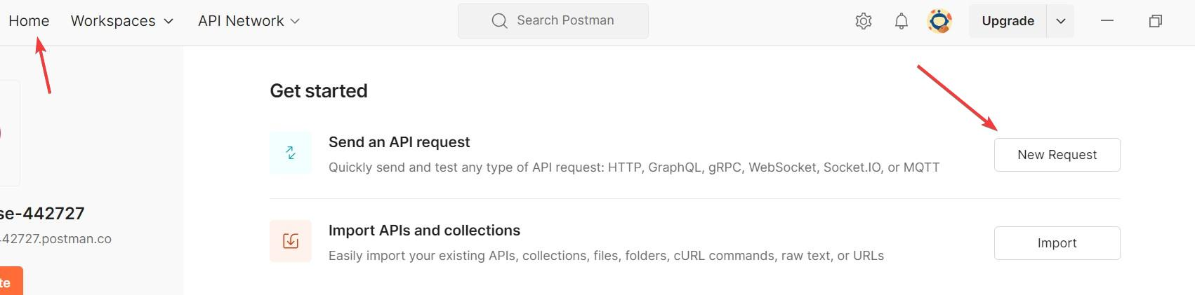The height and width of the screenshot is (295, 1195).
Task: Open the settings gear icon
Action: (863, 21)
